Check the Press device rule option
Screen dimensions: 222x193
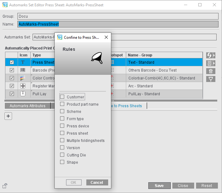(x=62, y=126)
